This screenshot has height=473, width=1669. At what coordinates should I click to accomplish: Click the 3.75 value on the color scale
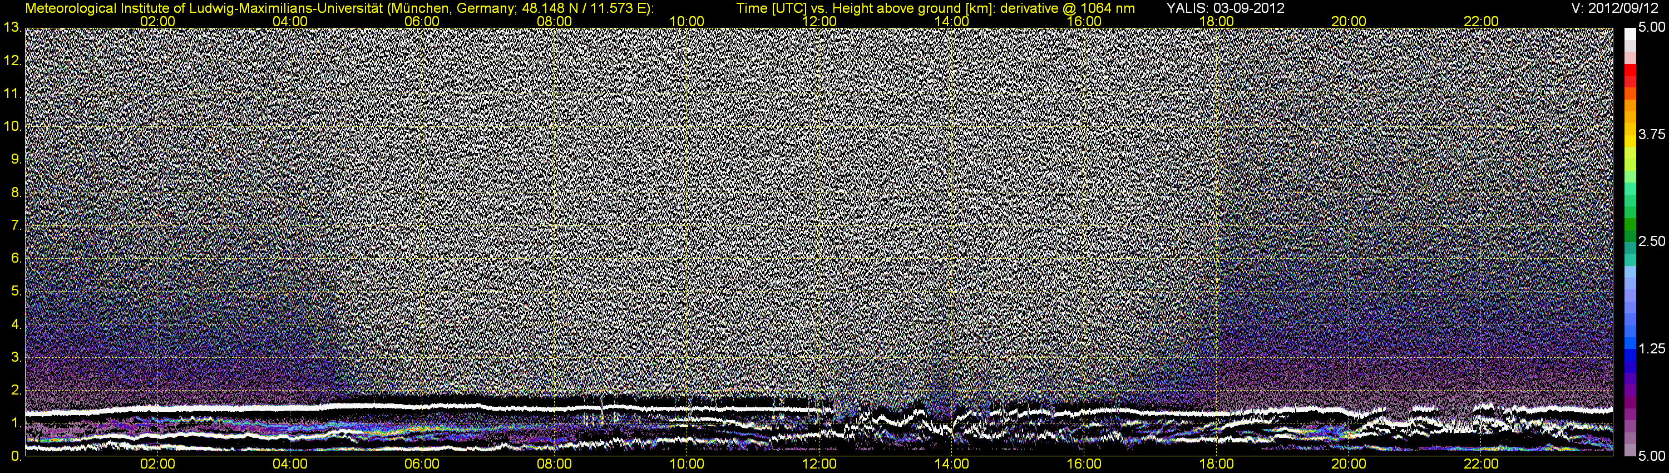tap(1652, 134)
